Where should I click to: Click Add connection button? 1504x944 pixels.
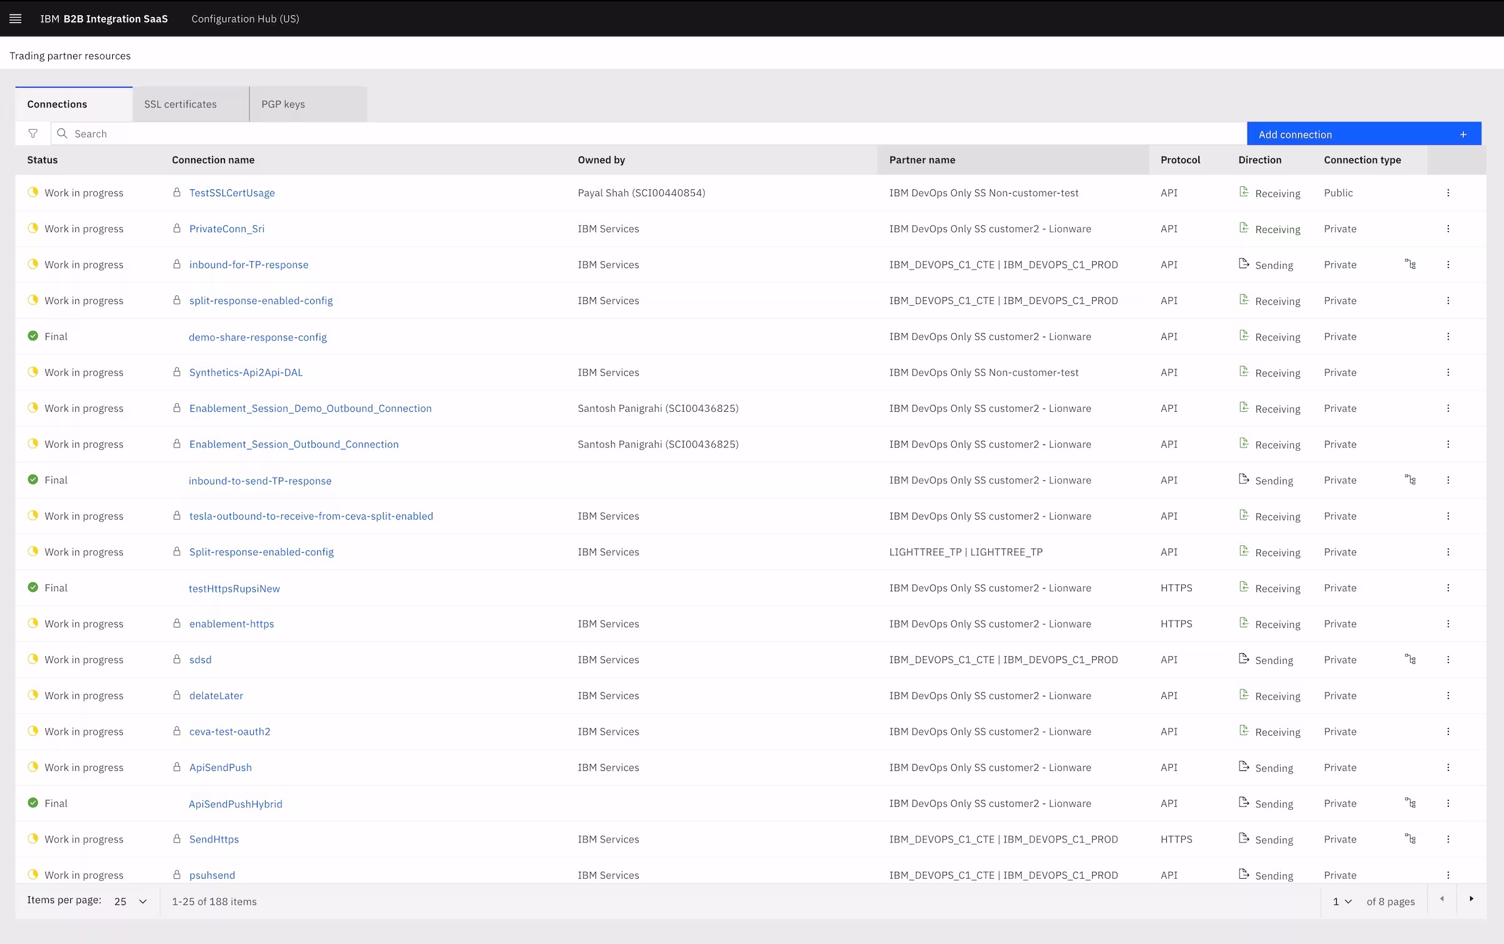(1364, 134)
